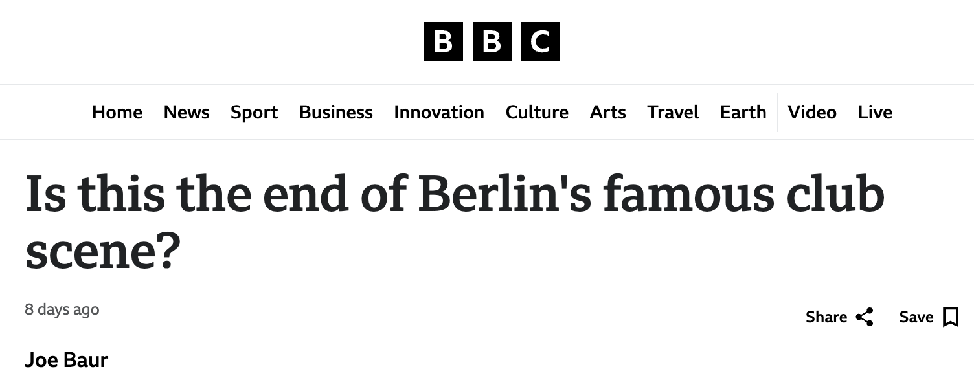974x391 pixels.
Task: Click the share arrow icon
Action: tap(865, 317)
